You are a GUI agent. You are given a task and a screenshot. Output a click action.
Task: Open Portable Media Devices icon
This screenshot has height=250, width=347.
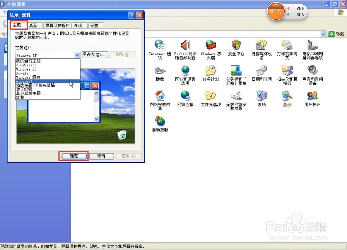(262, 45)
